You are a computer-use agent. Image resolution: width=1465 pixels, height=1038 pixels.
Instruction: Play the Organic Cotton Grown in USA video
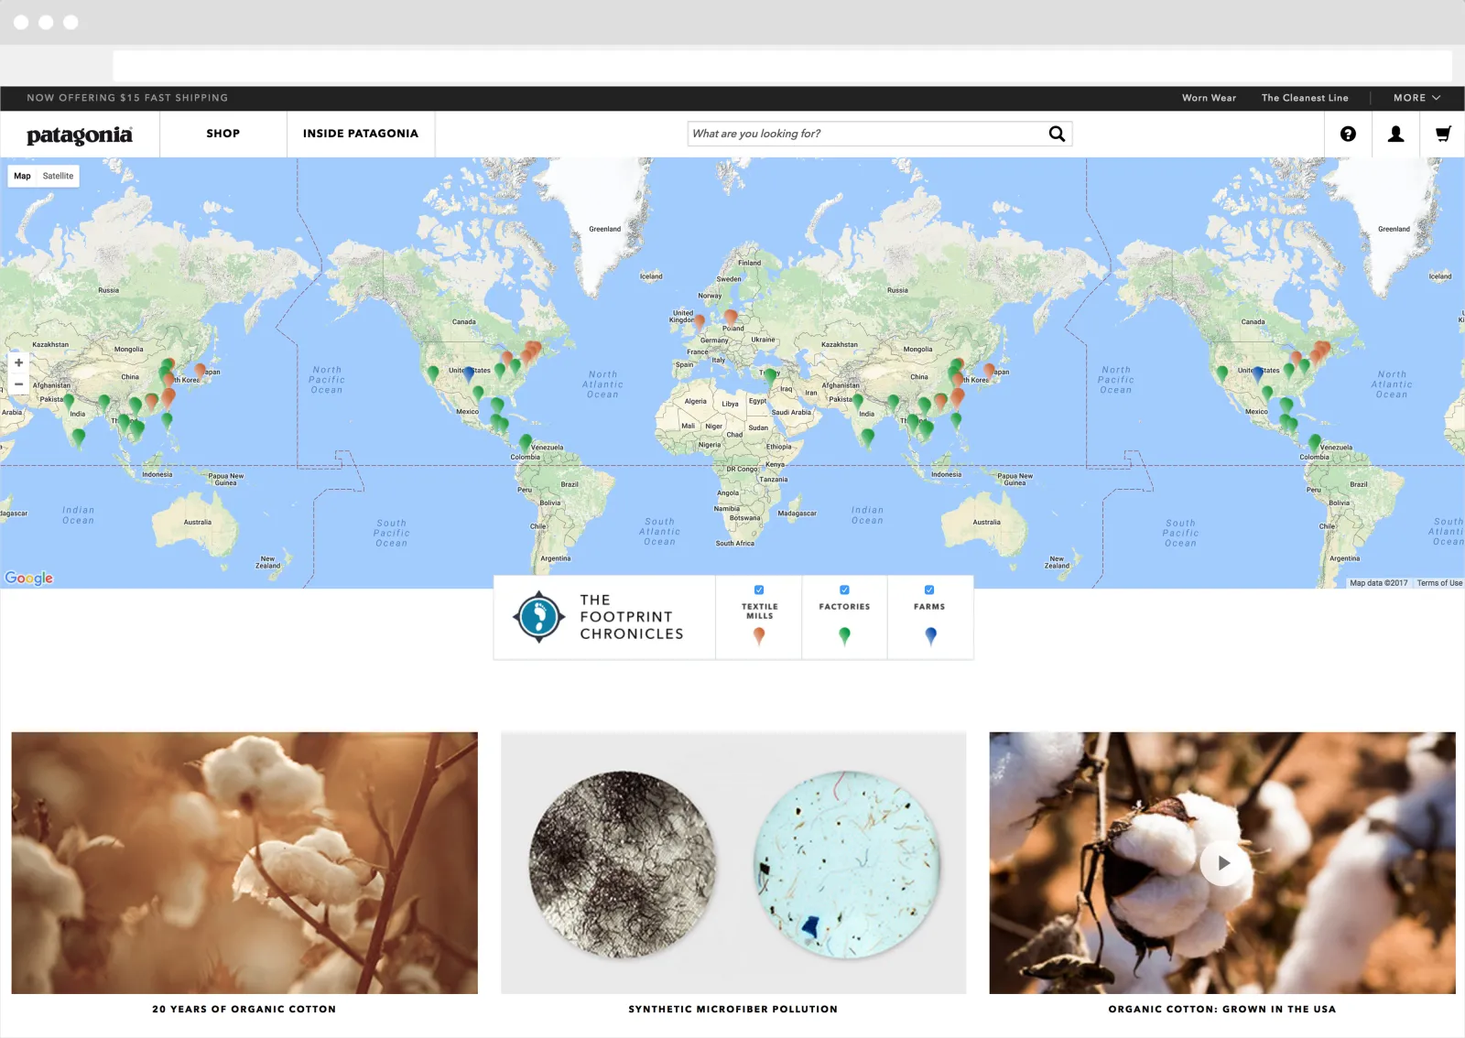(x=1223, y=863)
